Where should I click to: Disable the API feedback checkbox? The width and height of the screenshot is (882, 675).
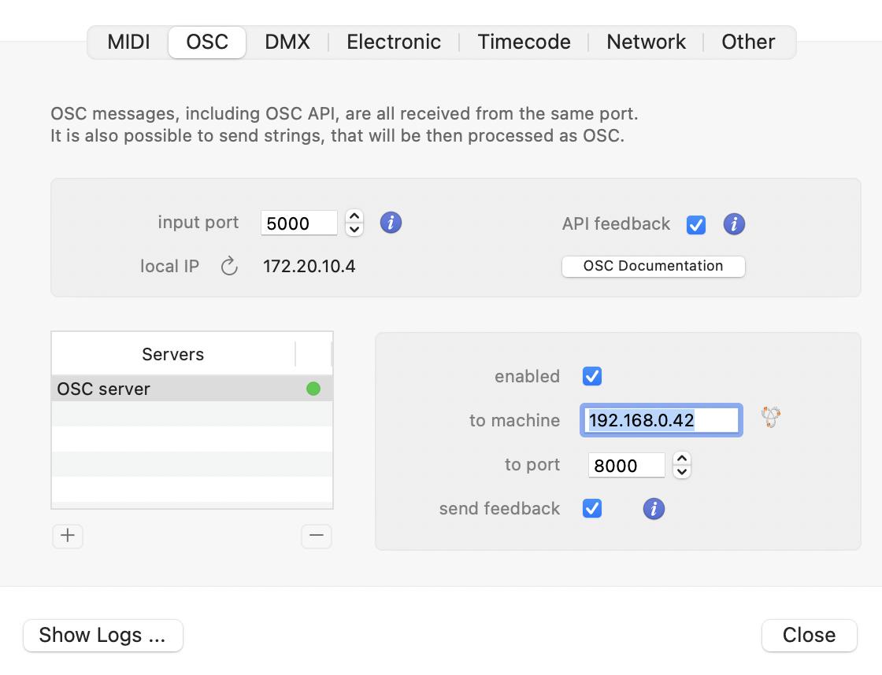click(696, 225)
